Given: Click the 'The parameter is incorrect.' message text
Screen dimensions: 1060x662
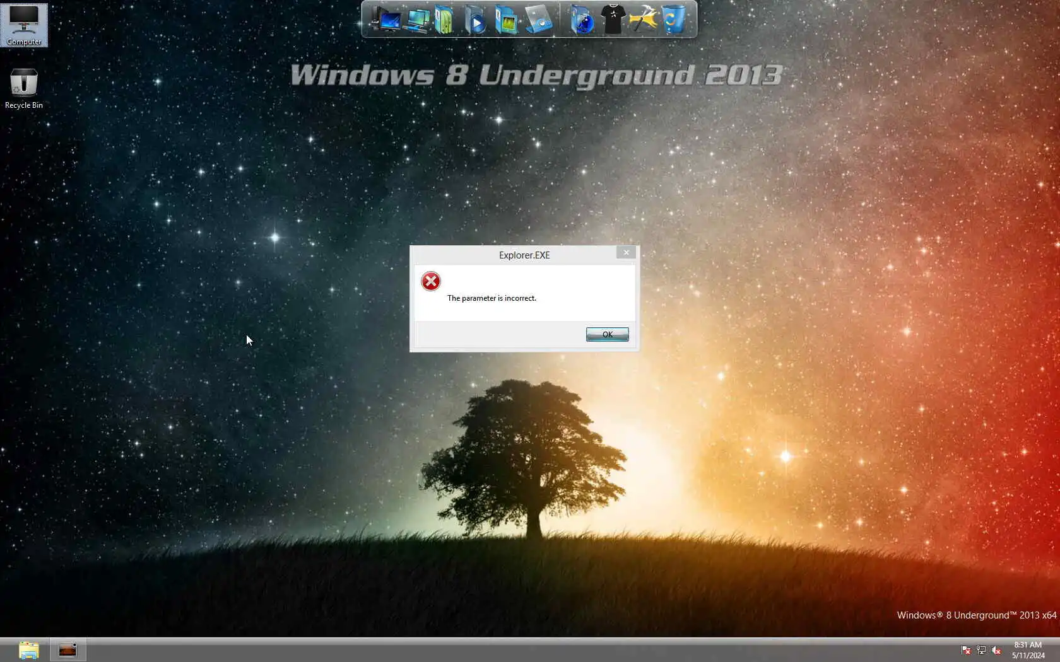Looking at the screenshot, I should [492, 298].
